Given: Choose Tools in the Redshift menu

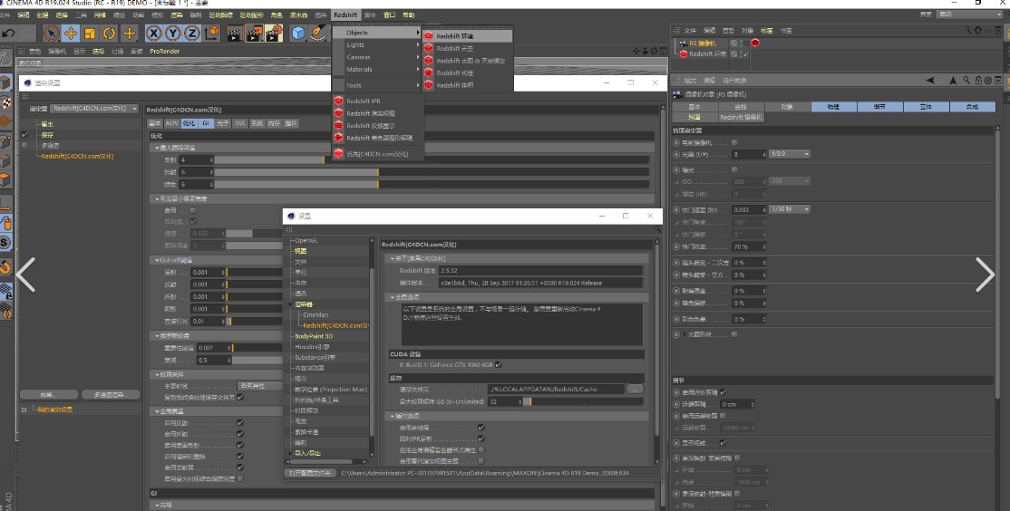Looking at the screenshot, I should coord(377,85).
